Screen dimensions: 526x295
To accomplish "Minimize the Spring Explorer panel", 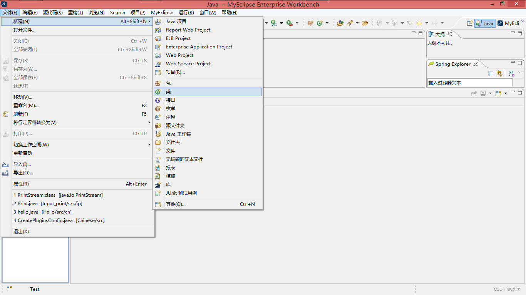I will 513,63.
